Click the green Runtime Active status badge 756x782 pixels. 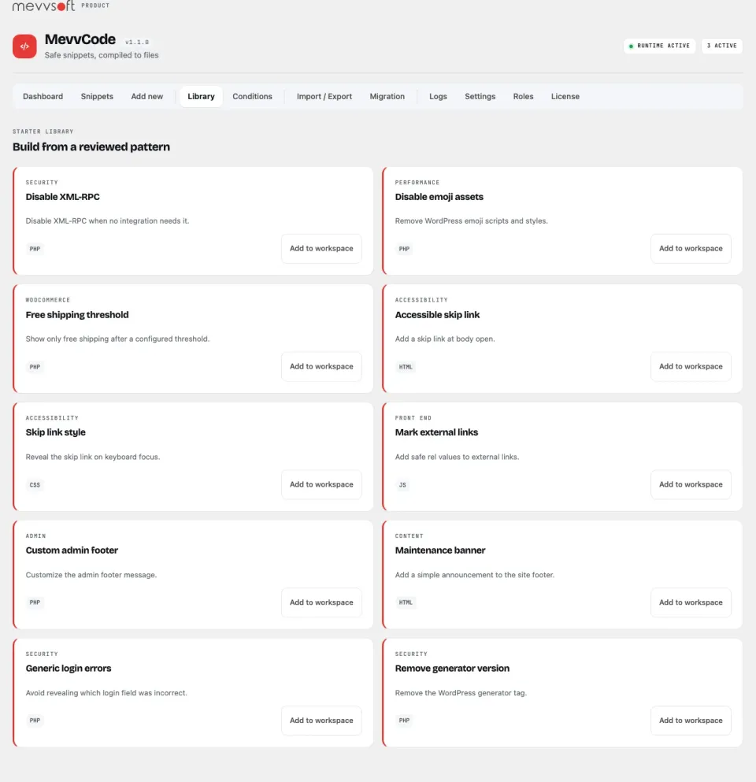click(x=659, y=46)
